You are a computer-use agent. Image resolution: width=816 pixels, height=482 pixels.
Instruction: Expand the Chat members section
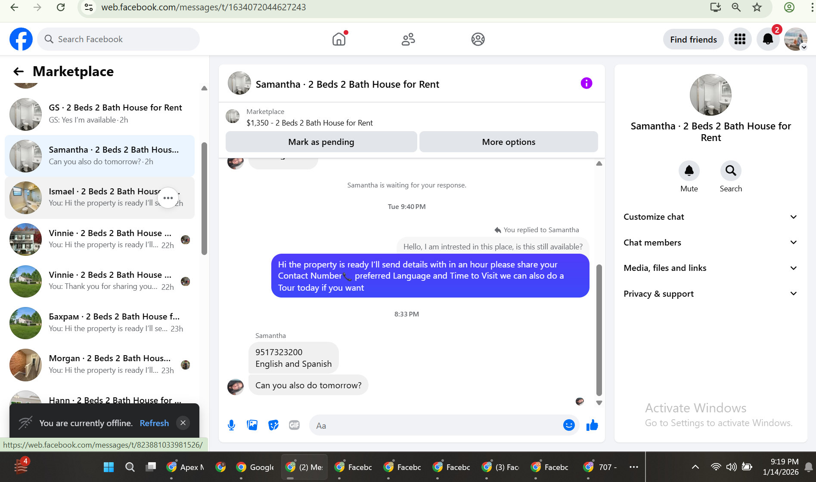click(x=711, y=243)
